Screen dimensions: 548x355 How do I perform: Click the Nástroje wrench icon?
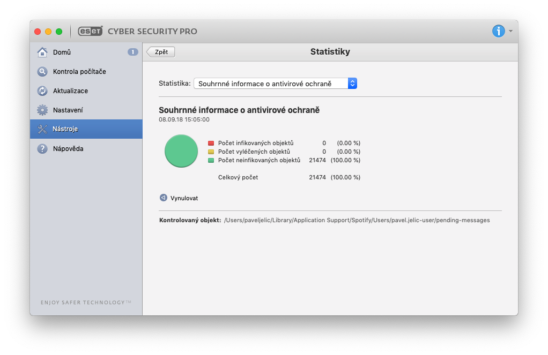tap(42, 129)
